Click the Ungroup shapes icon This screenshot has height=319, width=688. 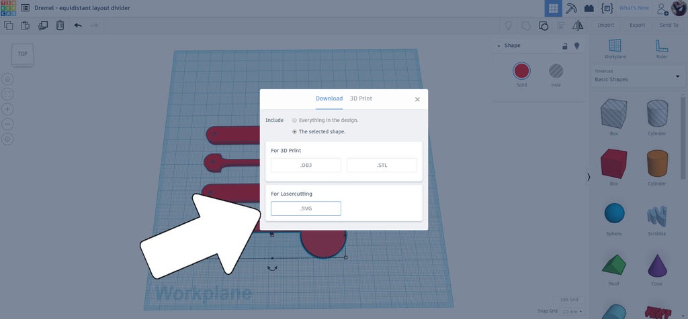543,25
